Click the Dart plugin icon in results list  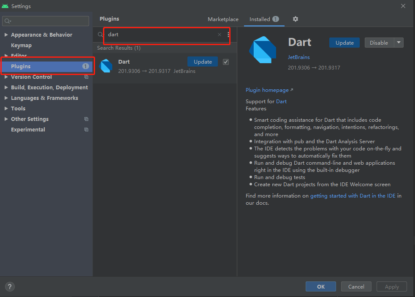(x=106, y=66)
